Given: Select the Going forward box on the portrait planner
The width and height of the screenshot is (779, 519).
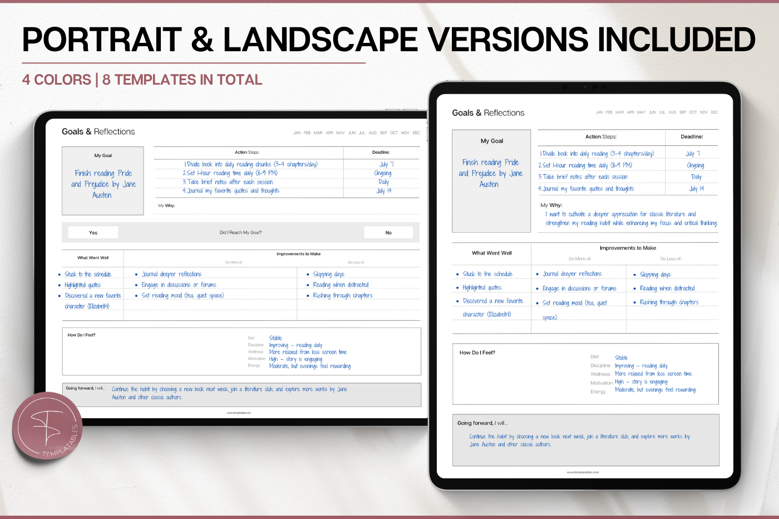Looking at the screenshot, I should pyautogui.click(x=585, y=440).
